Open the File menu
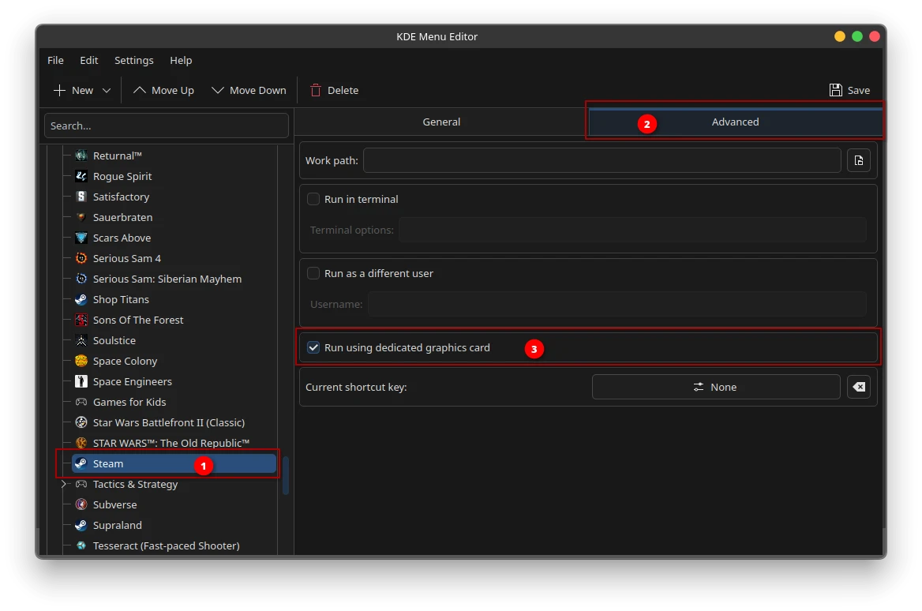This screenshot has height=611, width=922. point(55,61)
